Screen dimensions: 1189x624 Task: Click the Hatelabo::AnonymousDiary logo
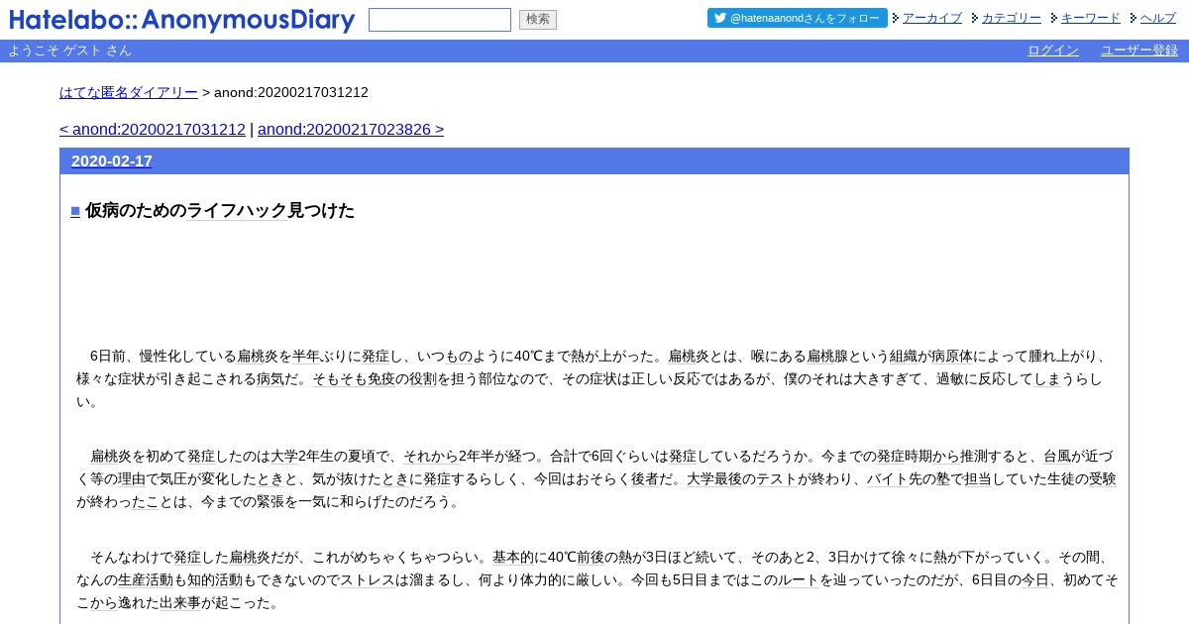[x=182, y=20]
